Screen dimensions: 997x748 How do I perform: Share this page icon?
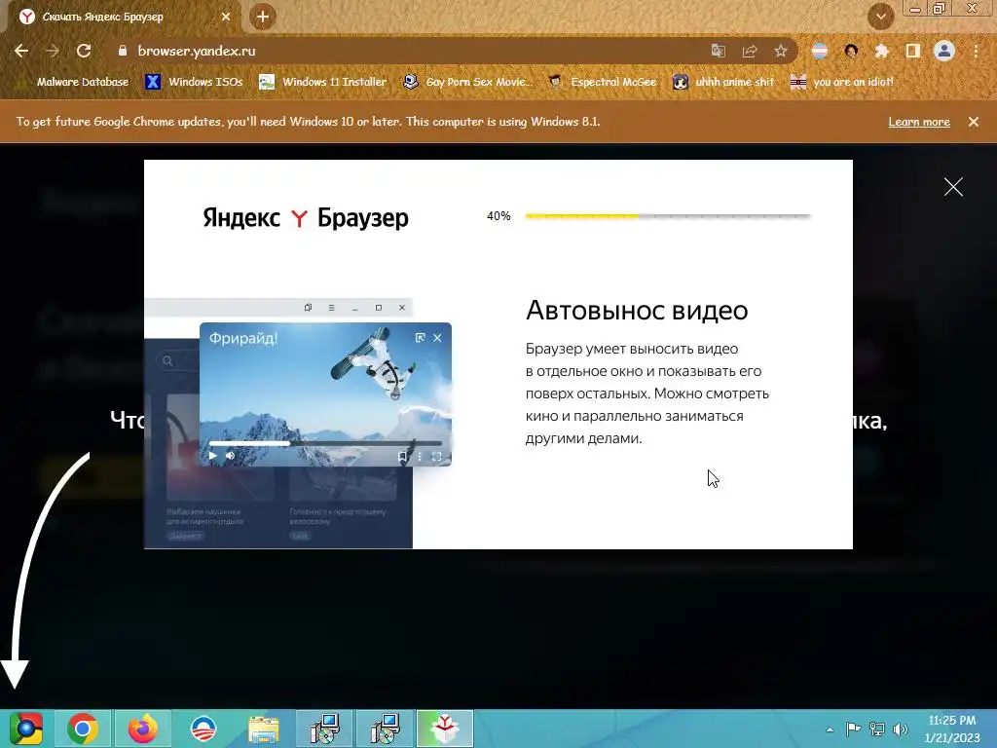click(x=750, y=51)
